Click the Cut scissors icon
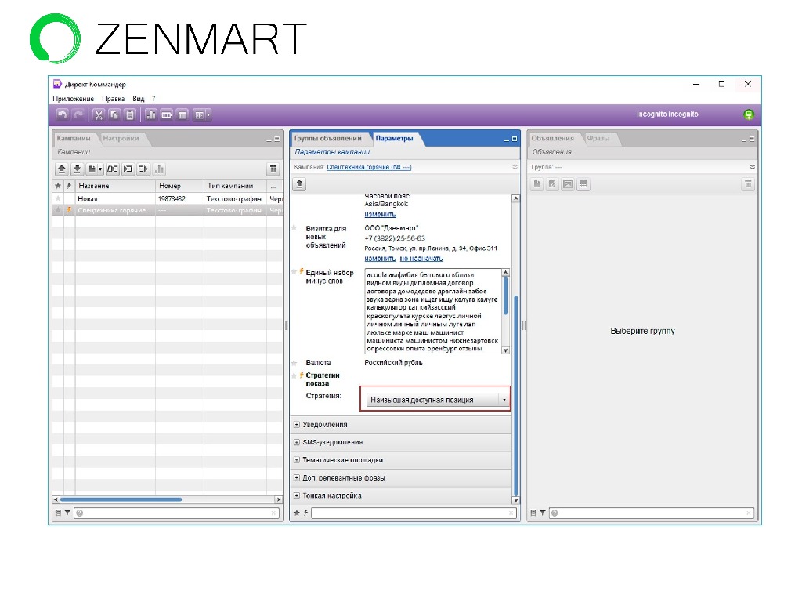This screenshot has width=802, height=602. click(x=99, y=114)
